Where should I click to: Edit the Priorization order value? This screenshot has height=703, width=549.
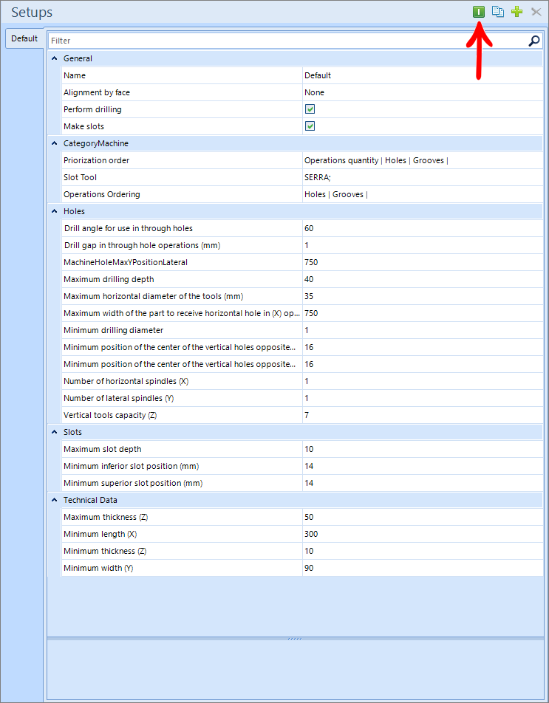(423, 160)
